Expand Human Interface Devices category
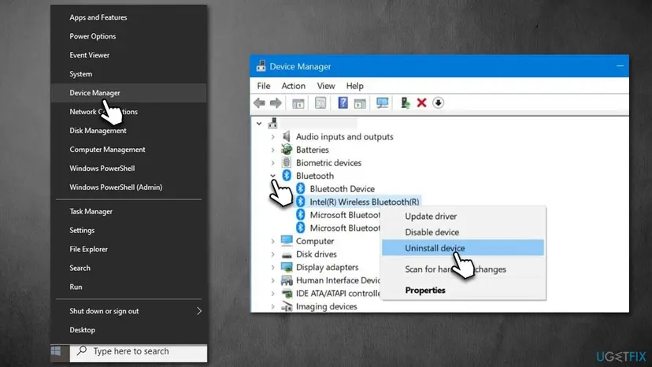The height and width of the screenshot is (367, 652). point(272,280)
